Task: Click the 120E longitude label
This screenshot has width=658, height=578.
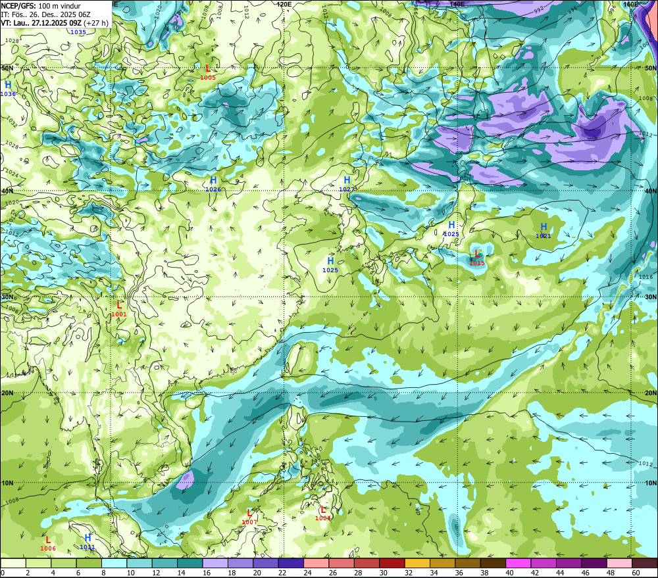Action: [284, 4]
